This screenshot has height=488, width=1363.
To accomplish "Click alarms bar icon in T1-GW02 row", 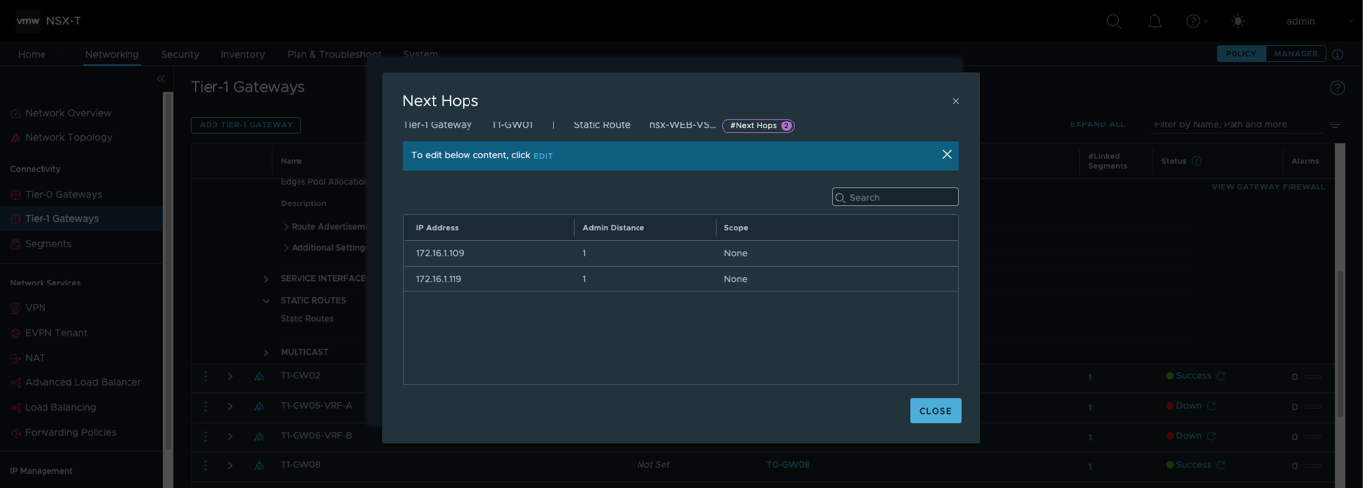I will pos(1313,377).
